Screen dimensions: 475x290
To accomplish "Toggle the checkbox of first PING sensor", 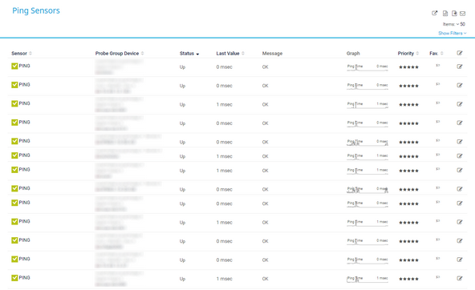I will 14,66.
